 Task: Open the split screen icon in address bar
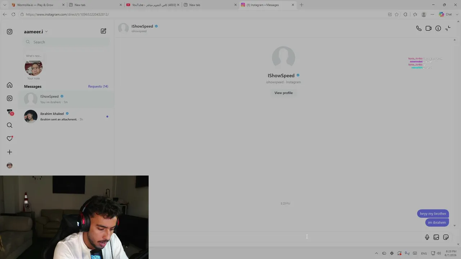(390, 14)
